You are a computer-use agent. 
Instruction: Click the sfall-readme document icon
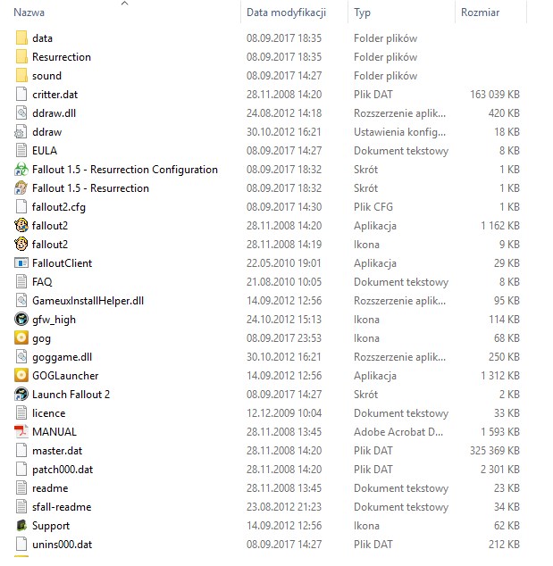point(21,507)
